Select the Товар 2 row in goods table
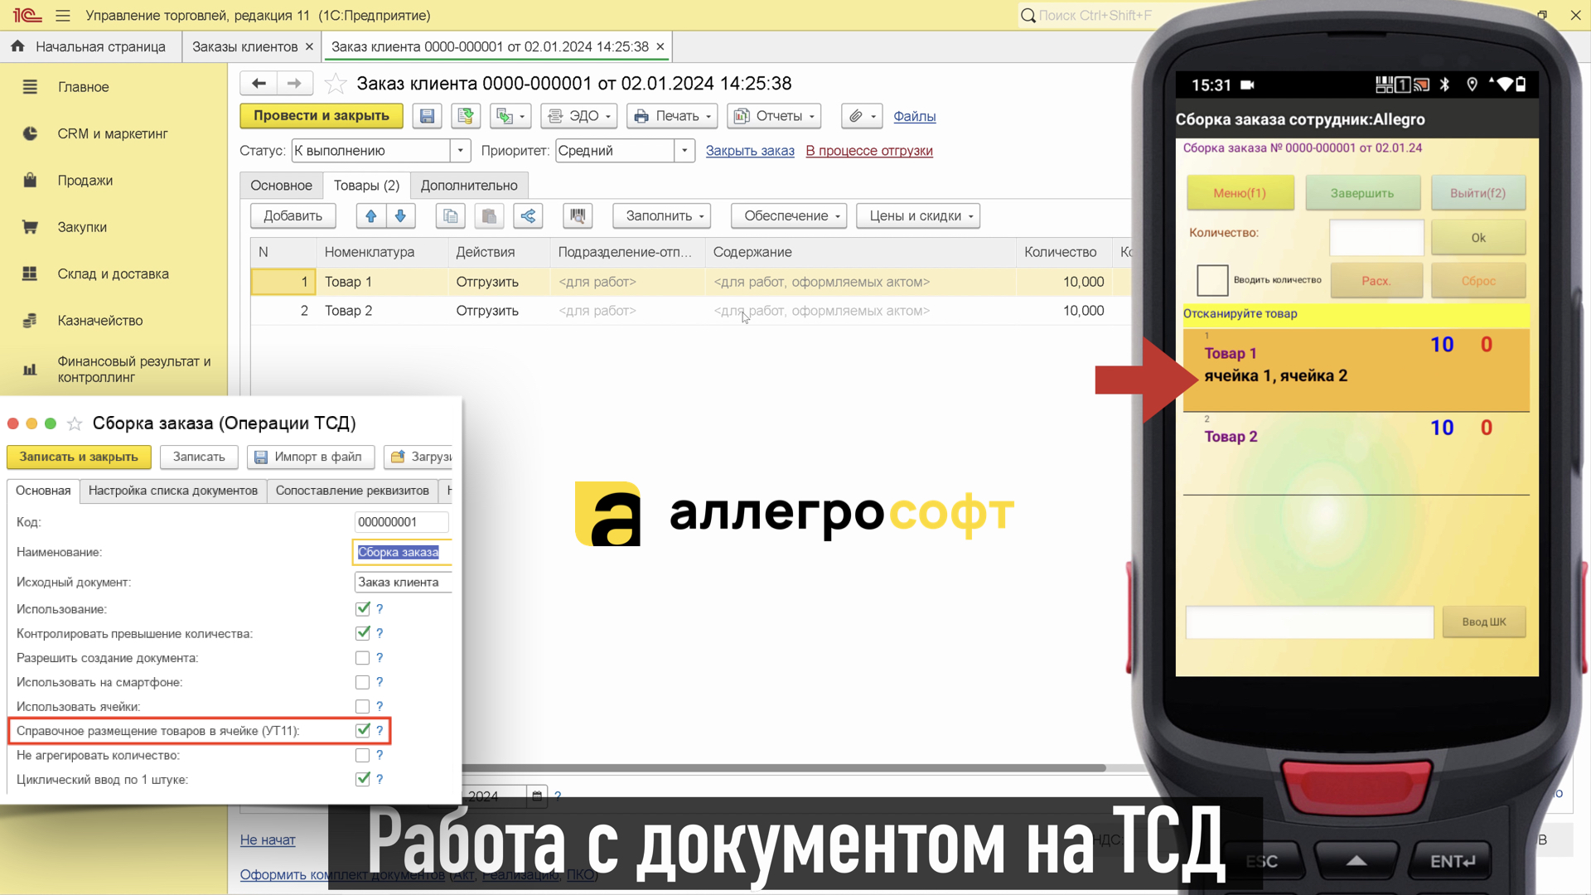The width and height of the screenshot is (1591, 895). [x=690, y=311]
